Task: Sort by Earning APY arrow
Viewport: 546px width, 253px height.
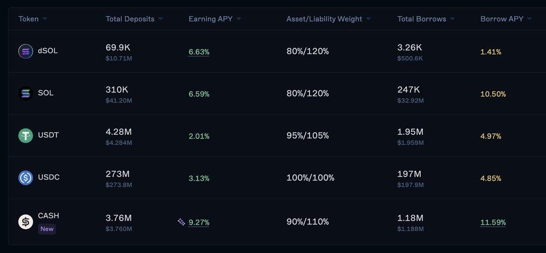Action: coord(239,19)
